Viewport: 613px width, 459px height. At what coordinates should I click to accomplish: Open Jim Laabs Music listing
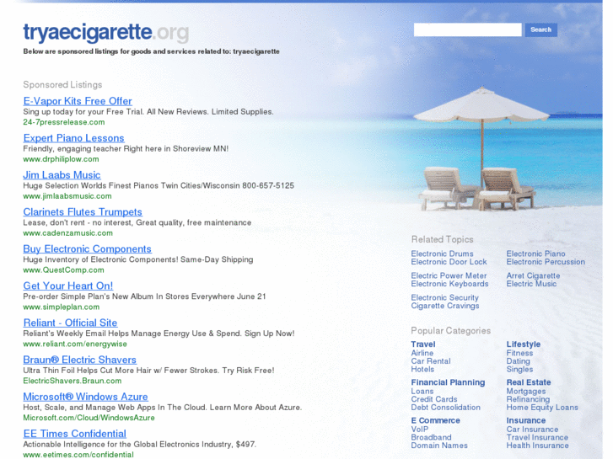[62, 175]
